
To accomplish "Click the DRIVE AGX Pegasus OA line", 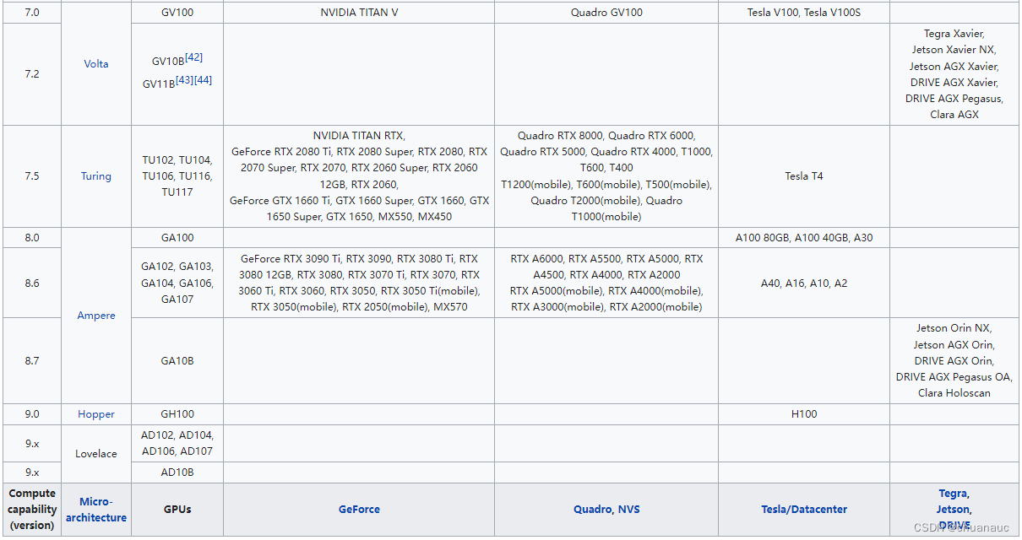I will [954, 377].
